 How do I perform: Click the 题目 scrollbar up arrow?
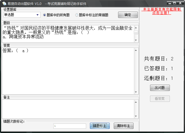coord(136,28)
